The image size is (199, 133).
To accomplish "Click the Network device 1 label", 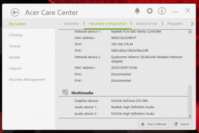I will click(88, 31).
